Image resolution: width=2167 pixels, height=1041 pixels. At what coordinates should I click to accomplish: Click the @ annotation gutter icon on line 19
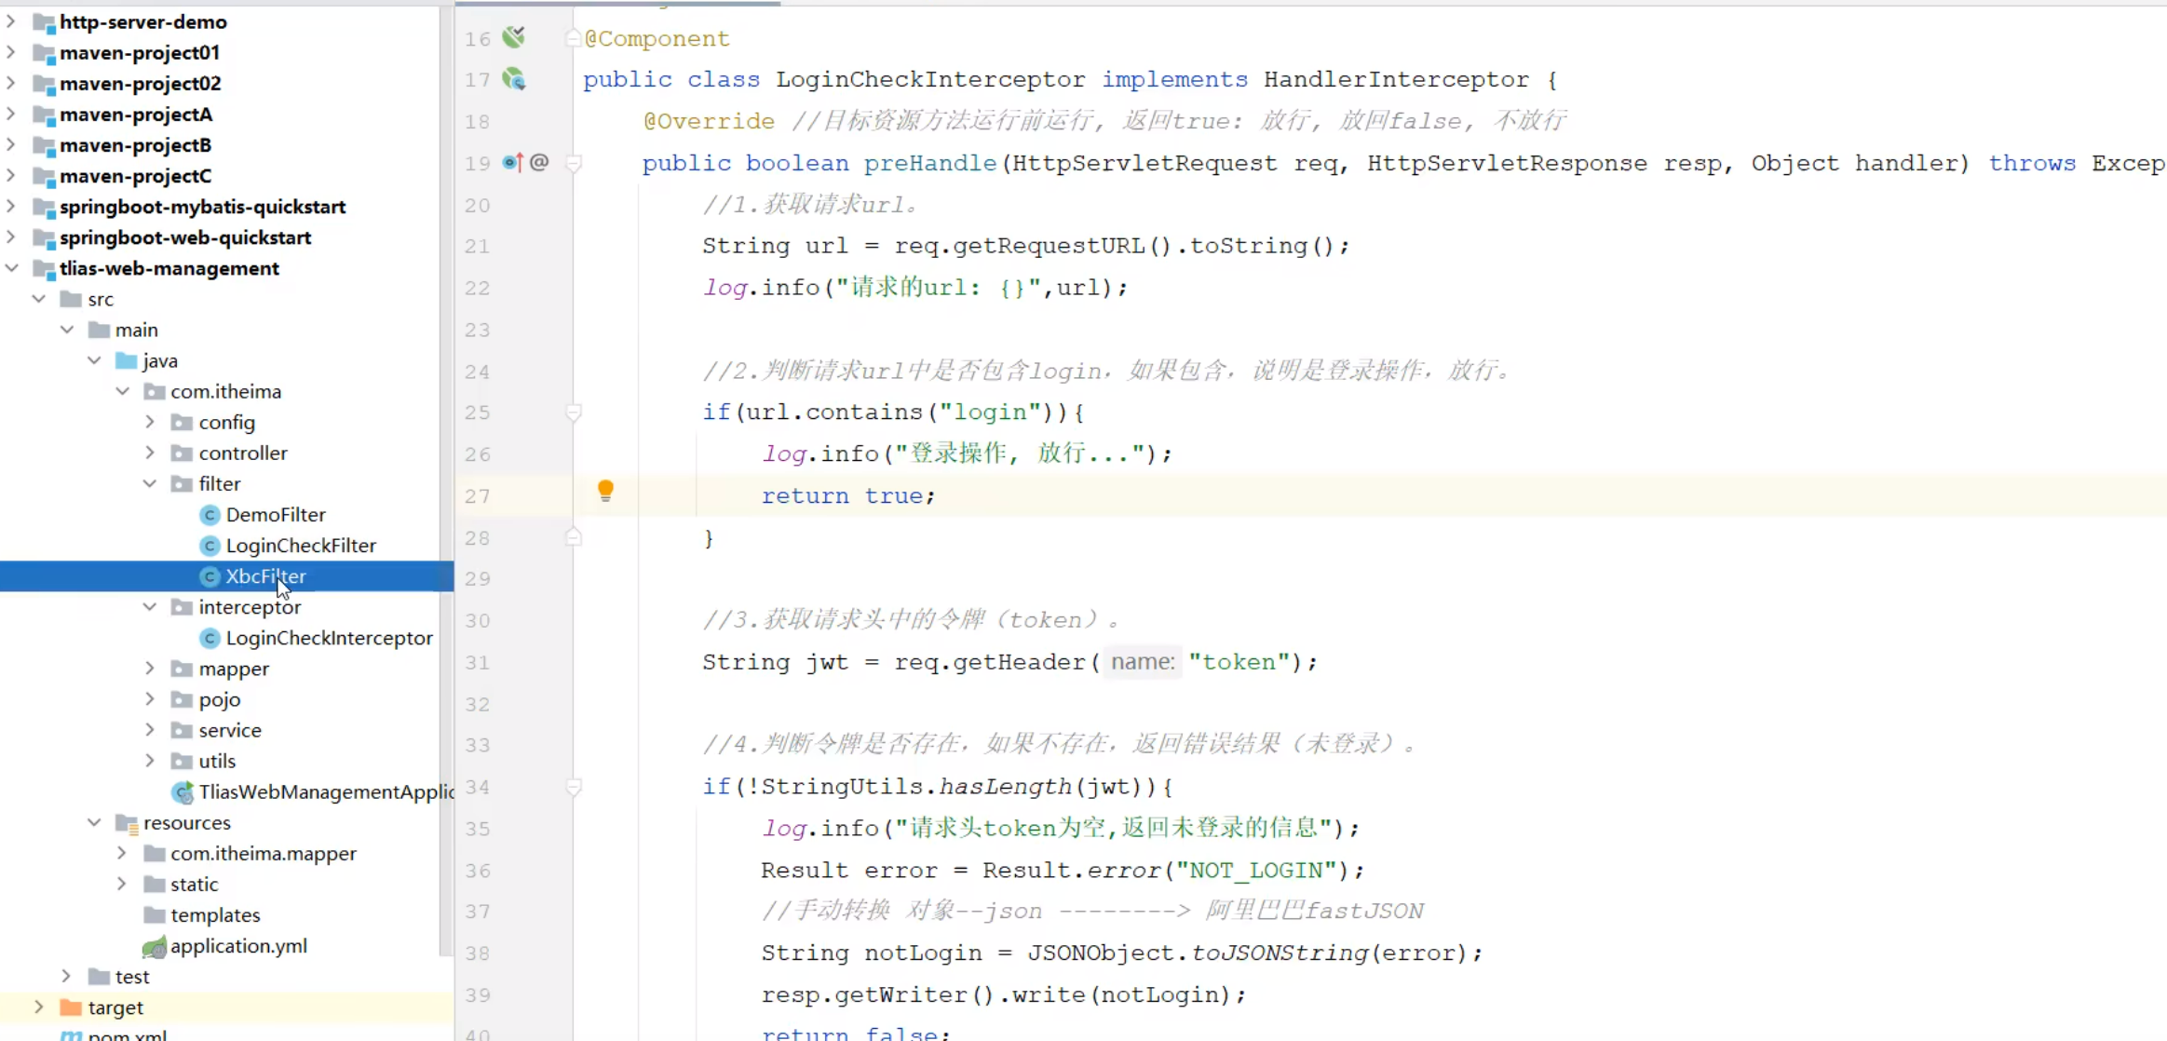(x=539, y=162)
